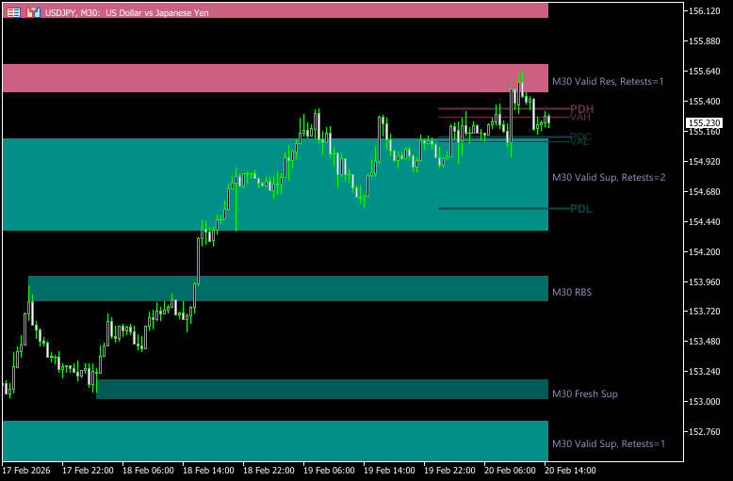Select the PDH level label
733x481 pixels.
click(x=581, y=109)
